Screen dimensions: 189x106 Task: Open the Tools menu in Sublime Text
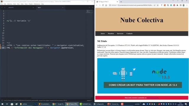[x=26, y=4]
